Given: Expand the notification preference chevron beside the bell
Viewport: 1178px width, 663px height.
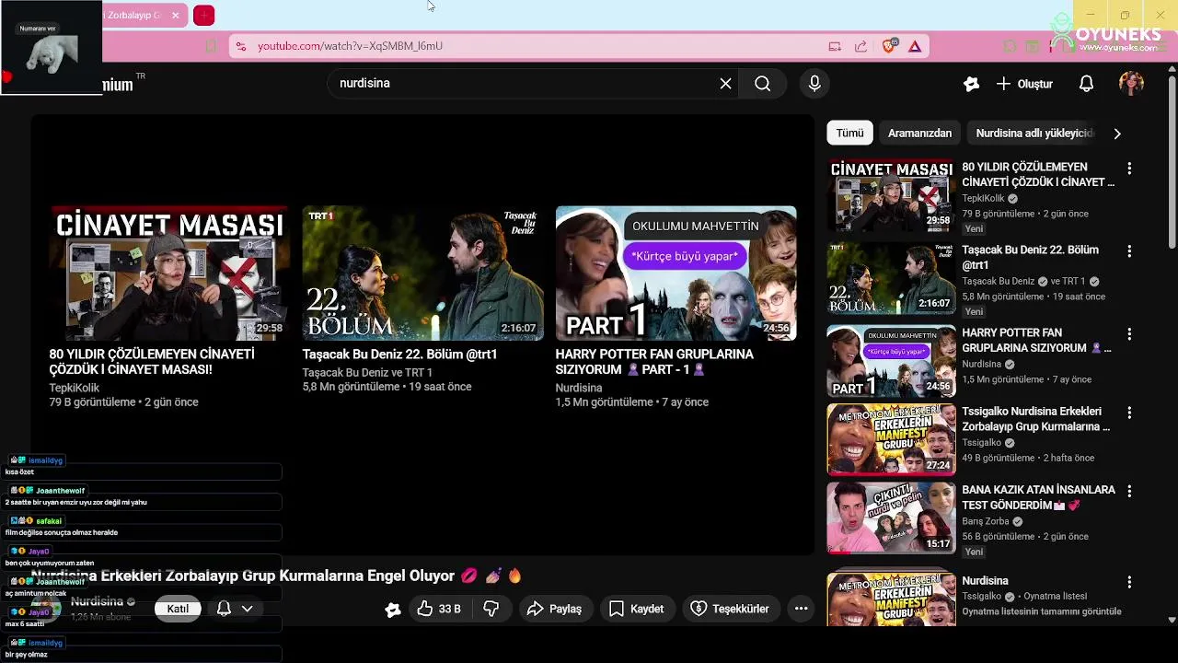Looking at the screenshot, I should tap(247, 609).
